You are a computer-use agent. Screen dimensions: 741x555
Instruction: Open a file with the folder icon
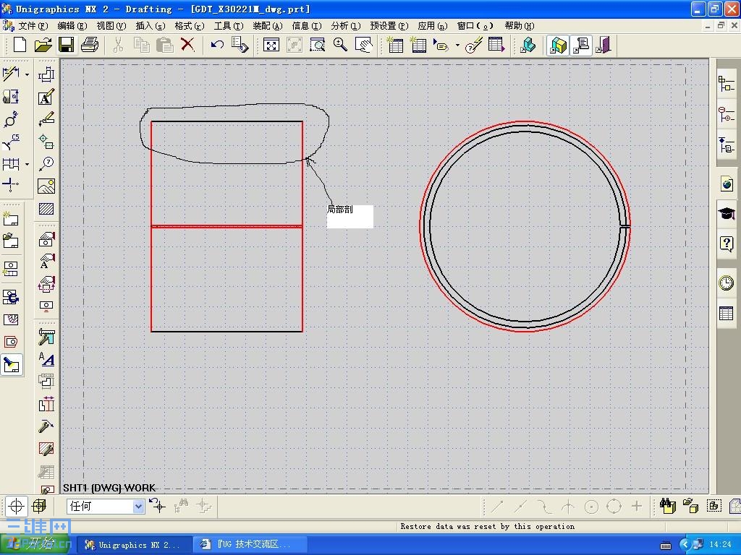(x=43, y=45)
